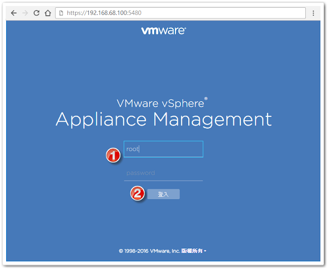The width and height of the screenshot is (329, 270).
Task: Go back using the browser back arrow
Action: 14,13
